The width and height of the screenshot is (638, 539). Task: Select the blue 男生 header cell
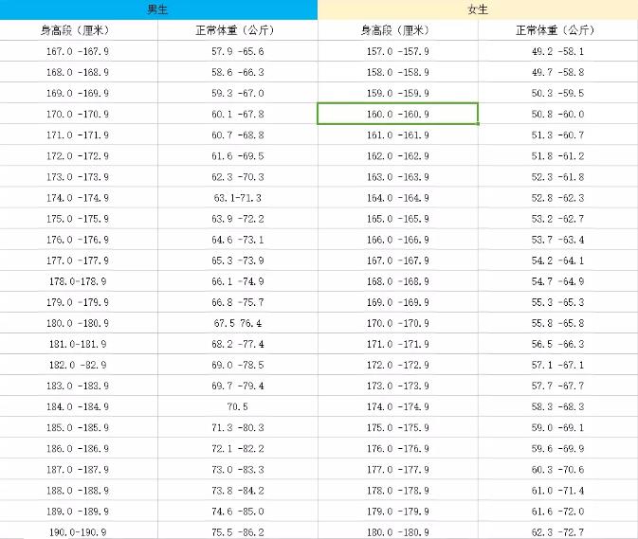point(158,9)
